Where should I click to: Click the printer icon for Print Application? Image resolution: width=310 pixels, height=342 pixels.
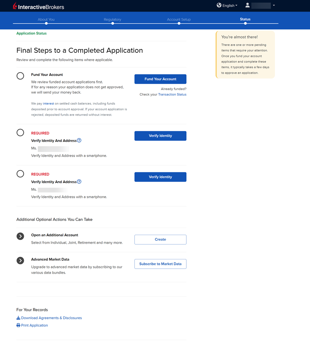(18, 326)
